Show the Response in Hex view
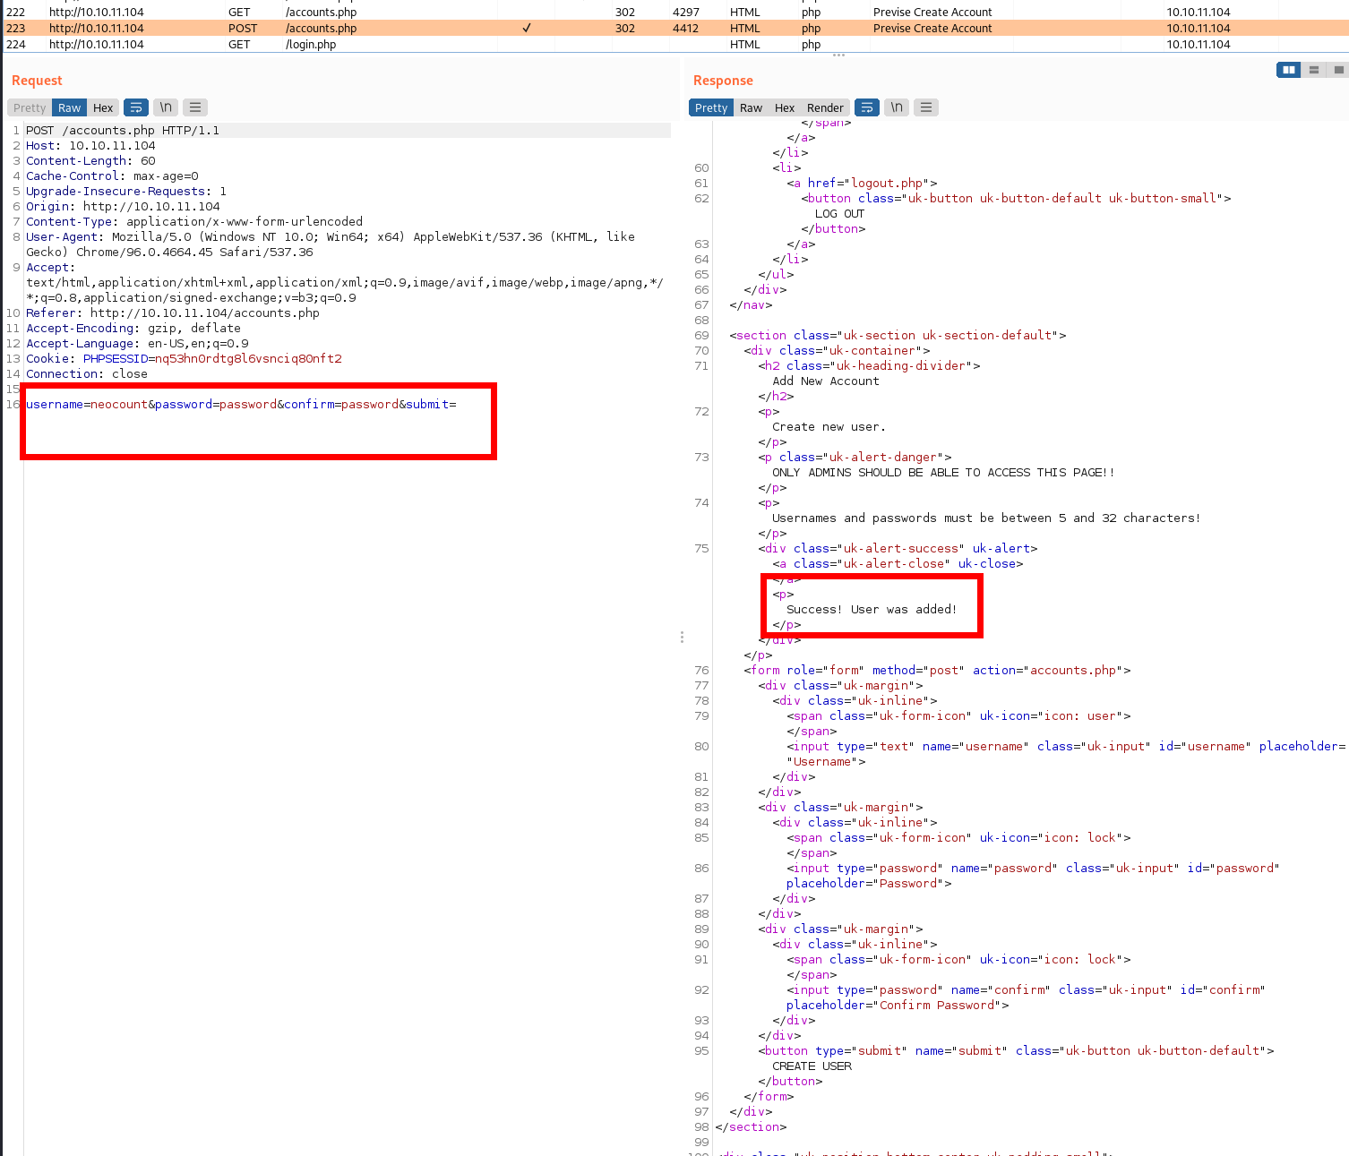 tap(785, 107)
